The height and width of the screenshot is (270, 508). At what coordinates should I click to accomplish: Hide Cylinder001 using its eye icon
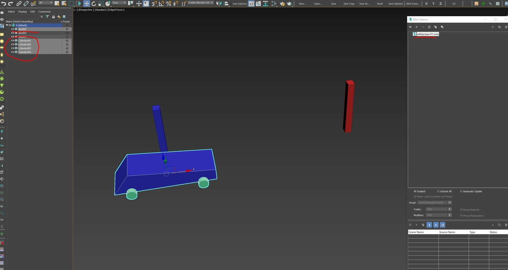[13, 41]
